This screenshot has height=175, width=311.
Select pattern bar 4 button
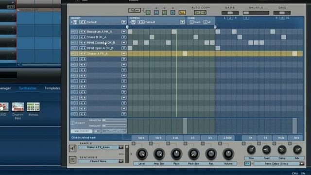[173, 13]
